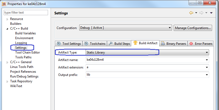Open the Artifact Type dropdown
This screenshot has width=219, height=110.
tap(147, 52)
